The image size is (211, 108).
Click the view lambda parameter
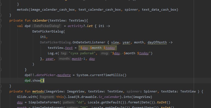115,42
